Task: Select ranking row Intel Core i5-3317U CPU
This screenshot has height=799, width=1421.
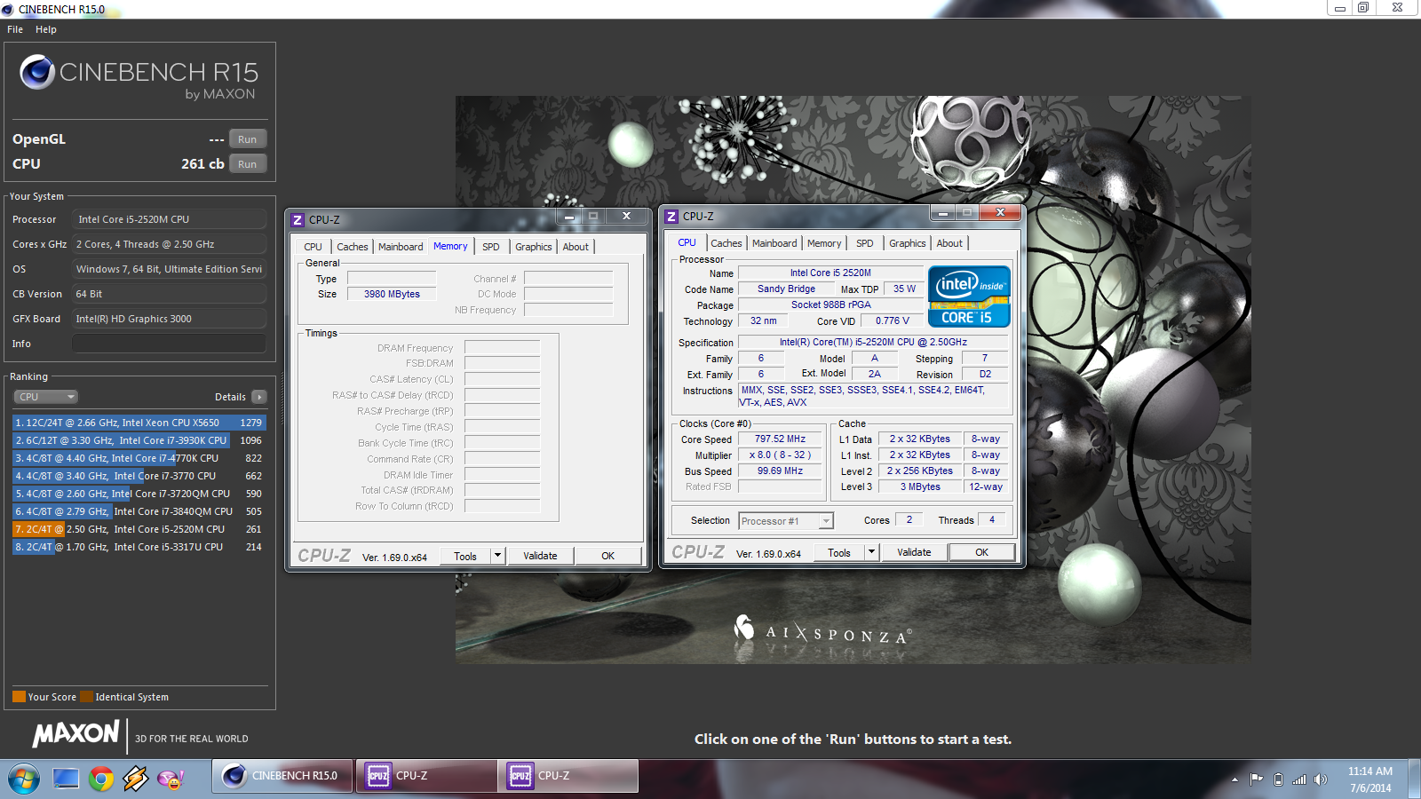Action: [139, 547]
